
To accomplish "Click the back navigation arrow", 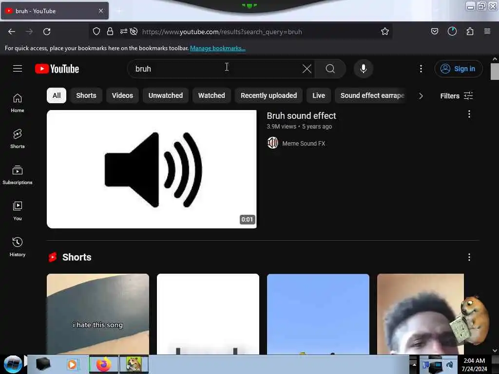I will click(12, 32).
